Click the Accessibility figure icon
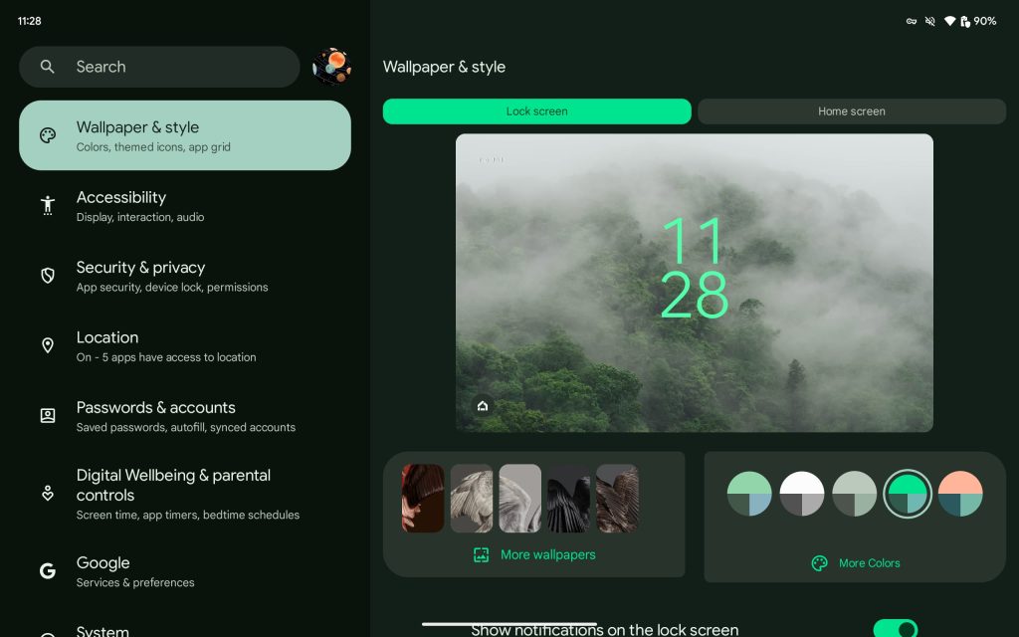The height and width of the screenshot is (637, 1019). tap(48, 206)
